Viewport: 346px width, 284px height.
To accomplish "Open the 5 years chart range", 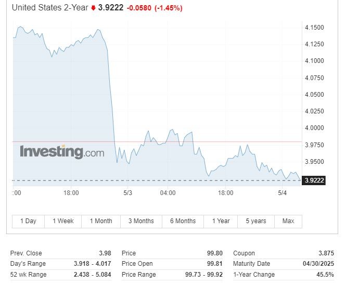I will click(255, 221).
